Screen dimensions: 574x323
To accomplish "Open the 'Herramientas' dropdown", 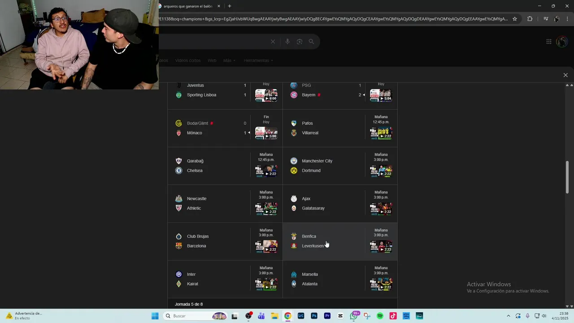I will pyautogui.click(x=258, y=61).
